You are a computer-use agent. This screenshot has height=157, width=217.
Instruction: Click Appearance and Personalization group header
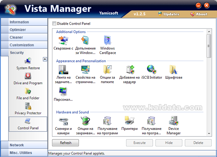click(81, 61)
